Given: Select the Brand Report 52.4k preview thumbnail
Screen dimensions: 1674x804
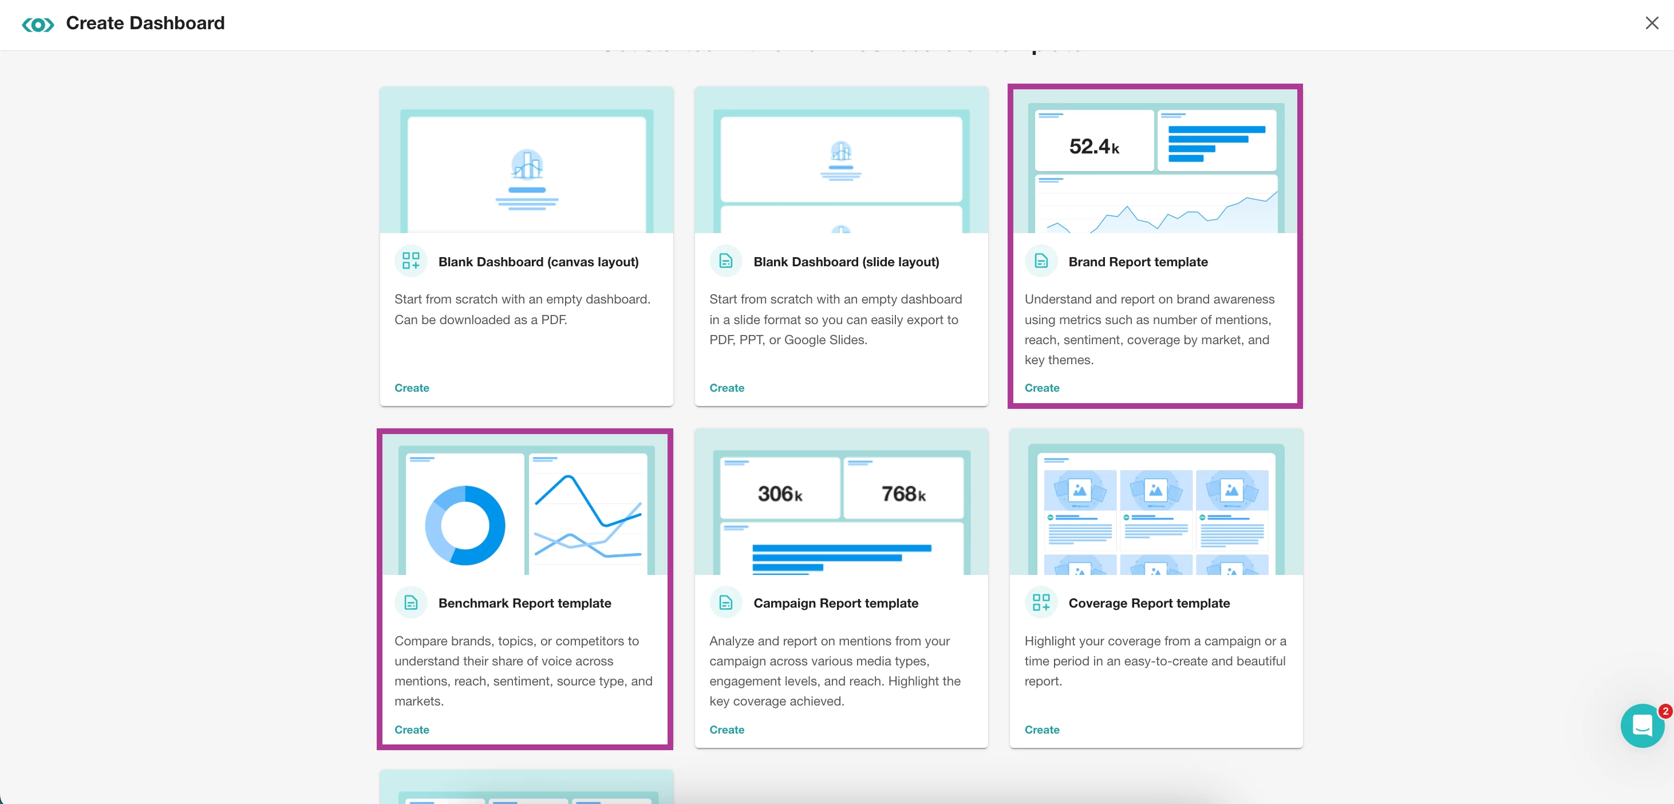Looking at the screenshot, I should click(x=1155, y=161).
